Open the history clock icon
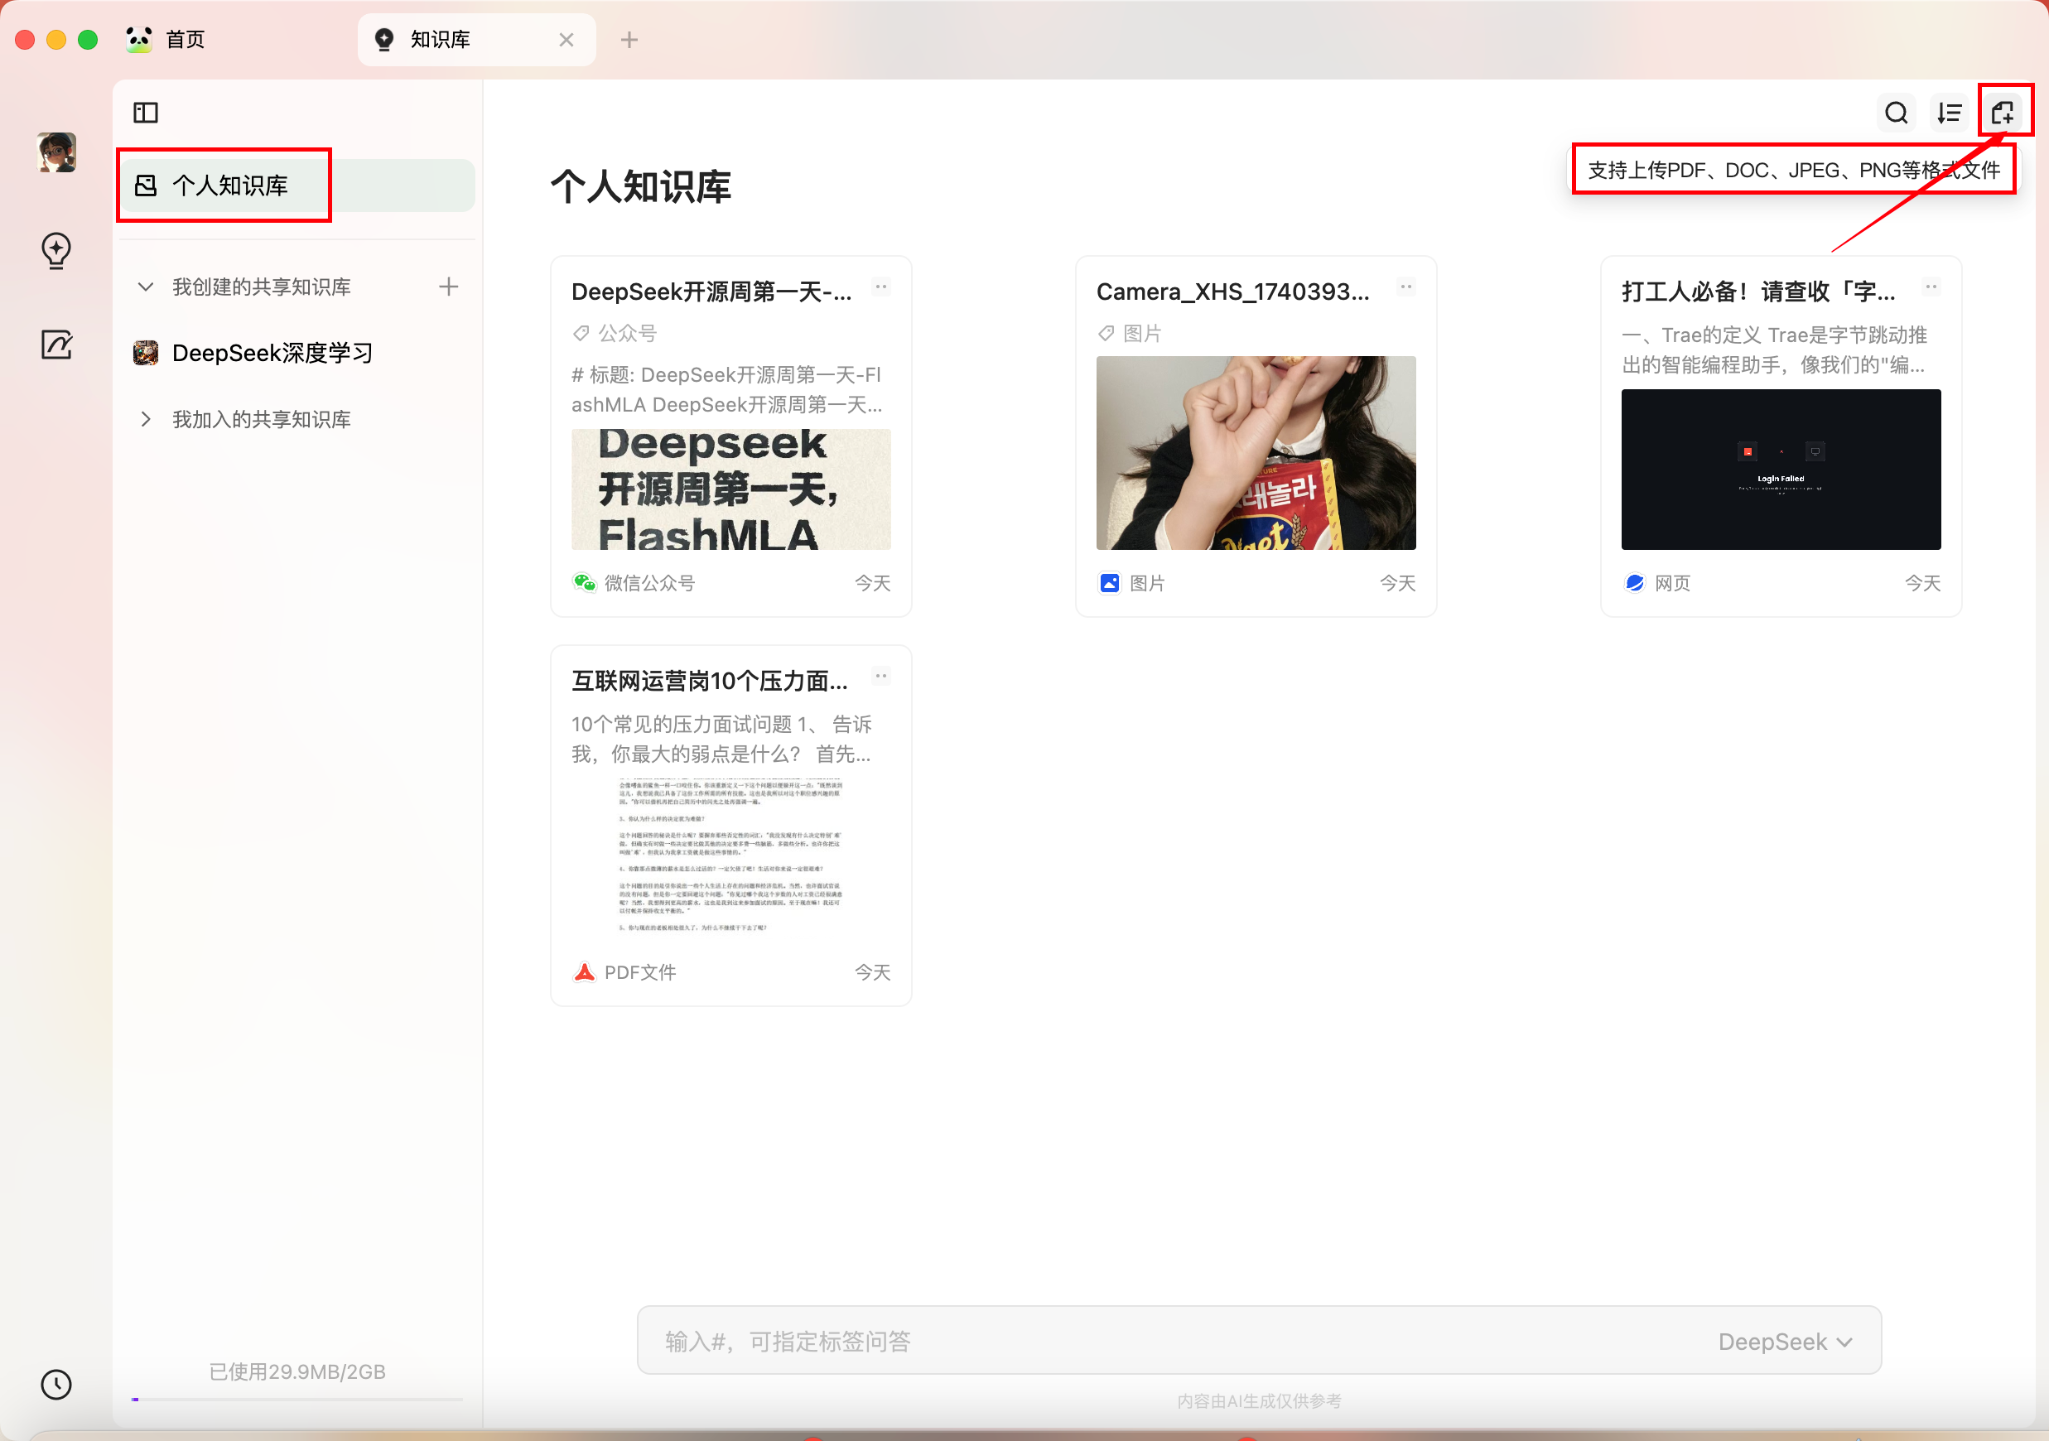2049x1441 pixels. [56, 1384]
